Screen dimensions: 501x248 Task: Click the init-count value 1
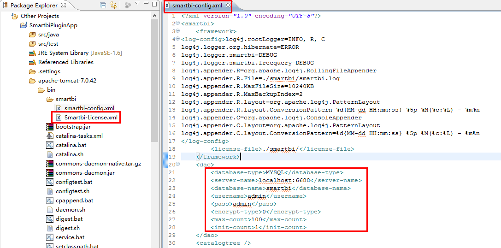point(257,228)
